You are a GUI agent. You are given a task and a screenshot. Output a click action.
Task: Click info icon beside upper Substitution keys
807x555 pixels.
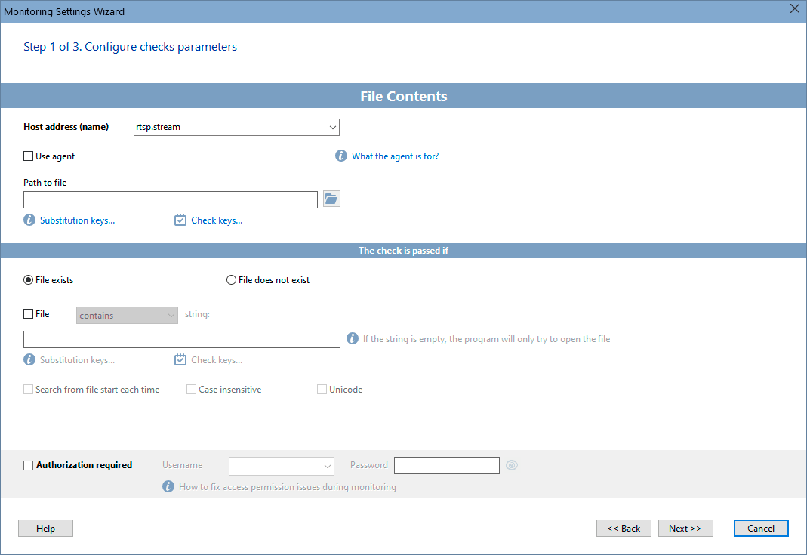29,220
